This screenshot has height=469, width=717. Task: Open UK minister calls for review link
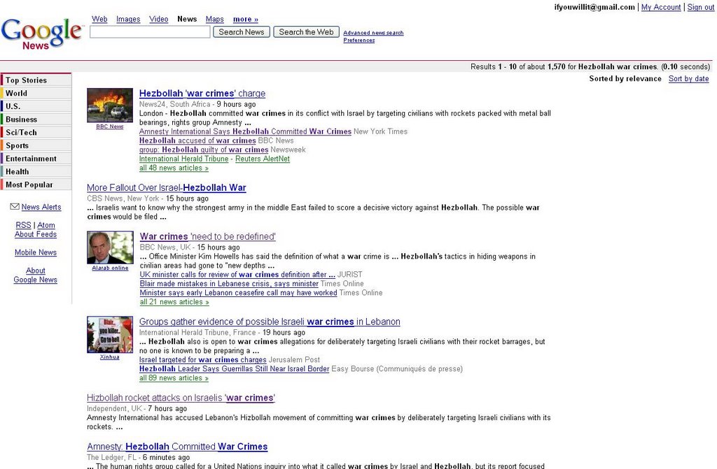point(237,275)
